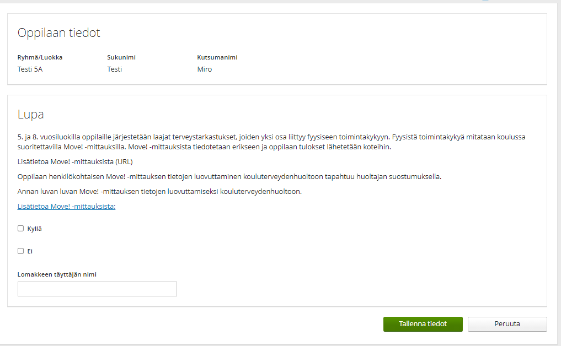This screenshot has height=346, width=561.
Task: Tick the Kyllä checkbox
Action: [x=21, y=229]
